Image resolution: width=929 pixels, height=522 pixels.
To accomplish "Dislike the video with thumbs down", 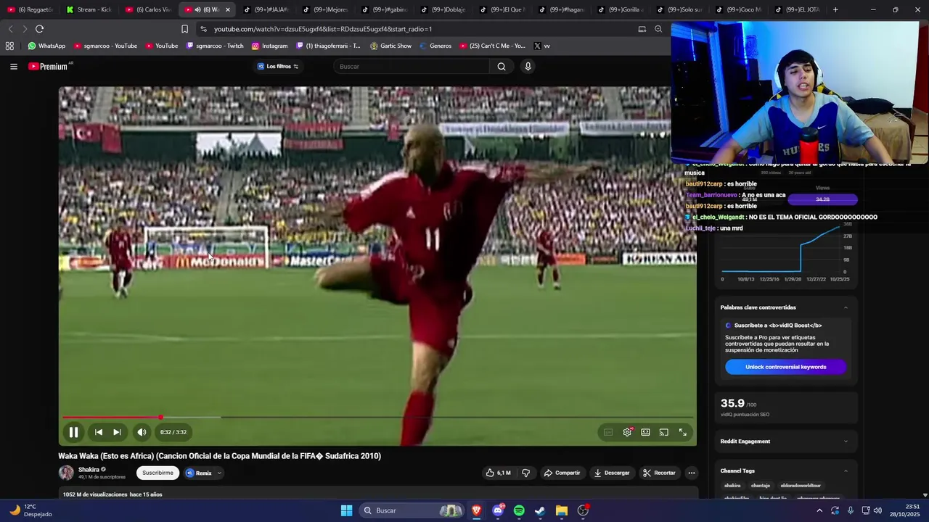I will [x=526, y=473].
